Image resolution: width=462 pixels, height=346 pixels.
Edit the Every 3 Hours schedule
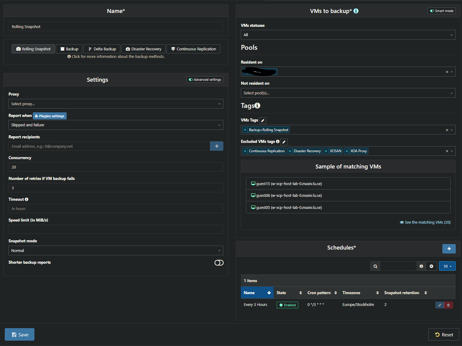click(x=440, y=305)
